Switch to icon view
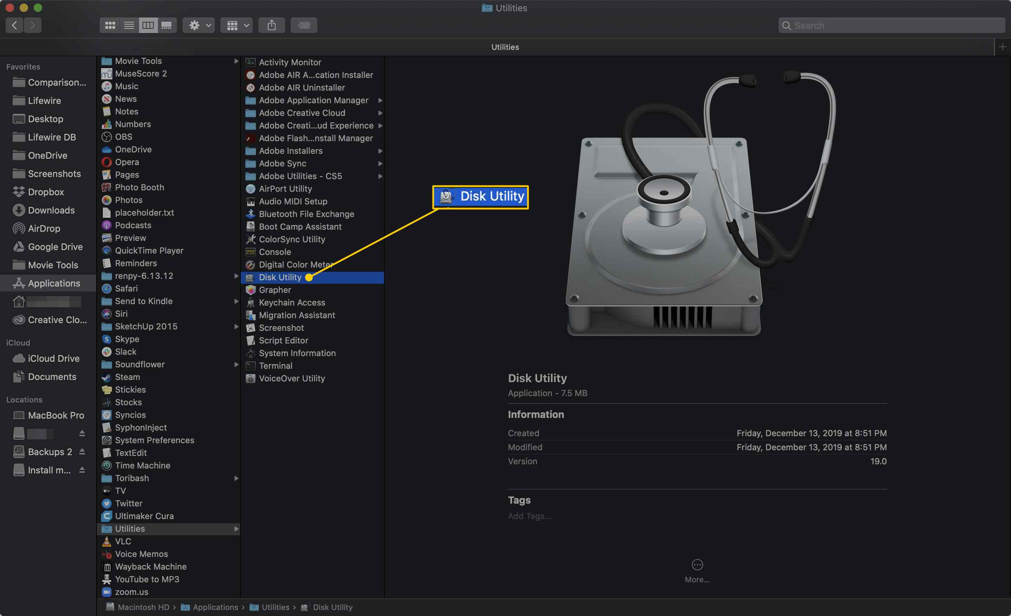 click(x=110, y=25)
